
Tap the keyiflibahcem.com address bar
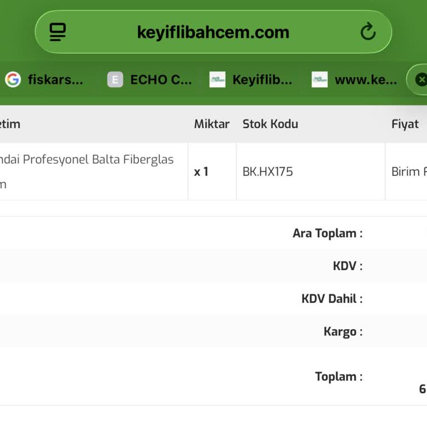[x=213, y=32]
